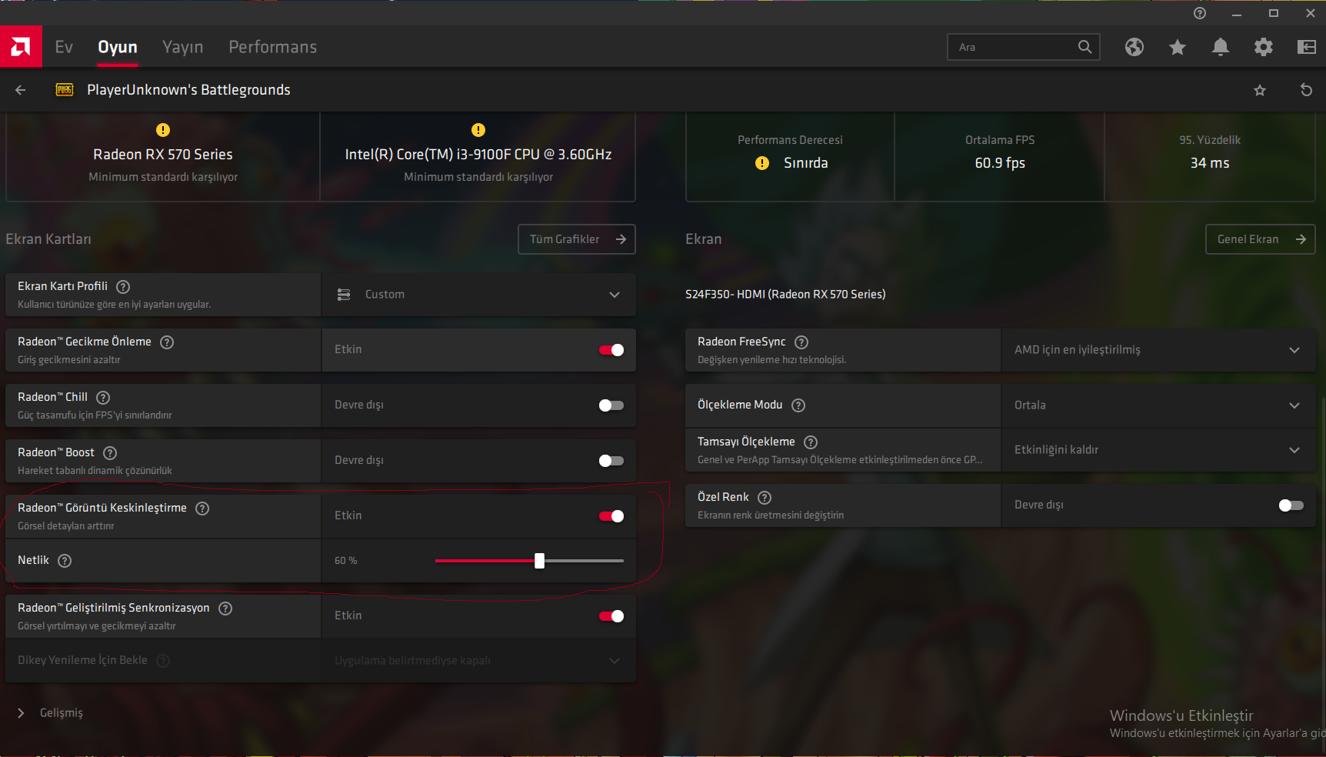The image size is (1326, 757).
Task: Open Tüm Grafikler button
Action: pyautogui.click(x=577, y=239)
